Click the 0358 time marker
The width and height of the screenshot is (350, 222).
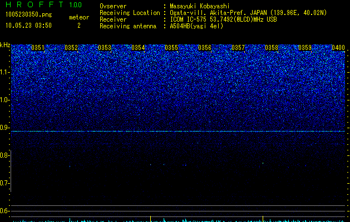[x=272, y=48]
